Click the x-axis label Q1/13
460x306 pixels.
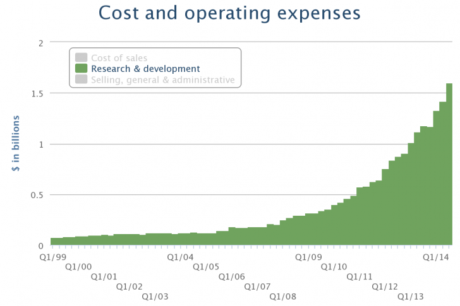[411, 297]
